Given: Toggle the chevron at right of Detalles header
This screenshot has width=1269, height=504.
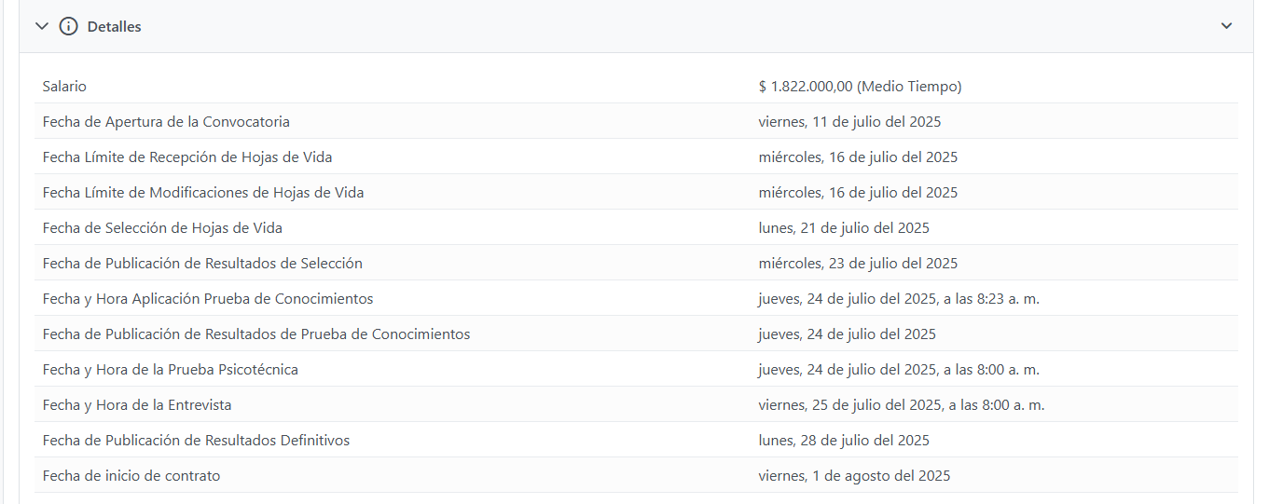Looking at the screenshot, I should [x=1226, y=26].
